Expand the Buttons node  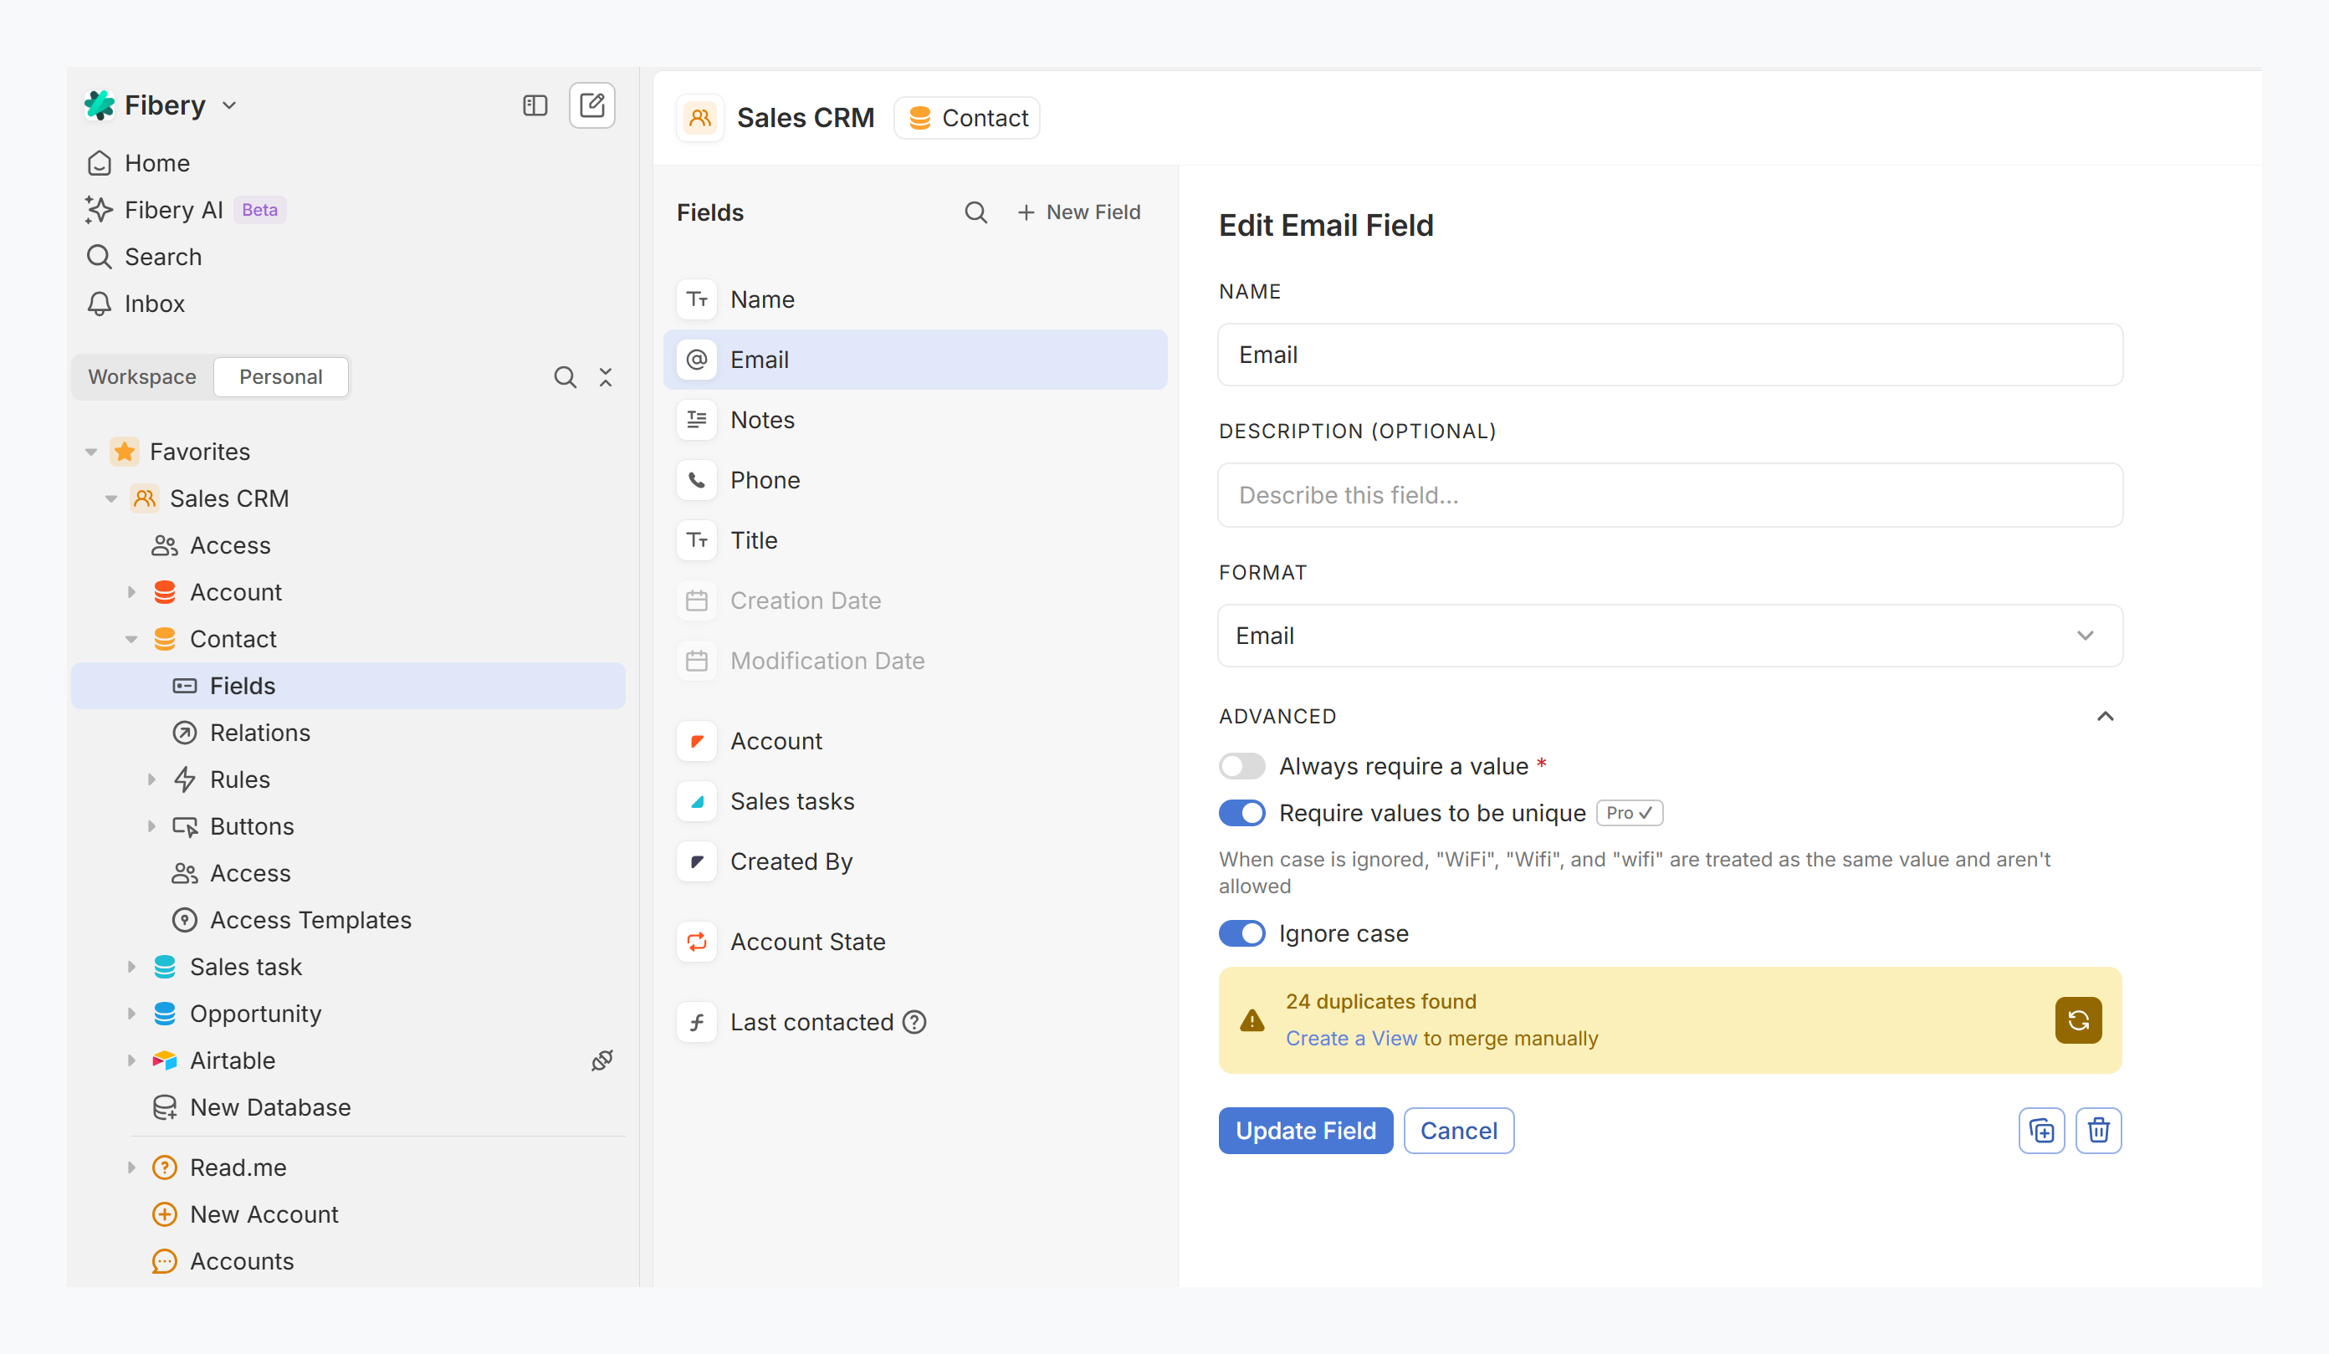click(x=151, y=826)
